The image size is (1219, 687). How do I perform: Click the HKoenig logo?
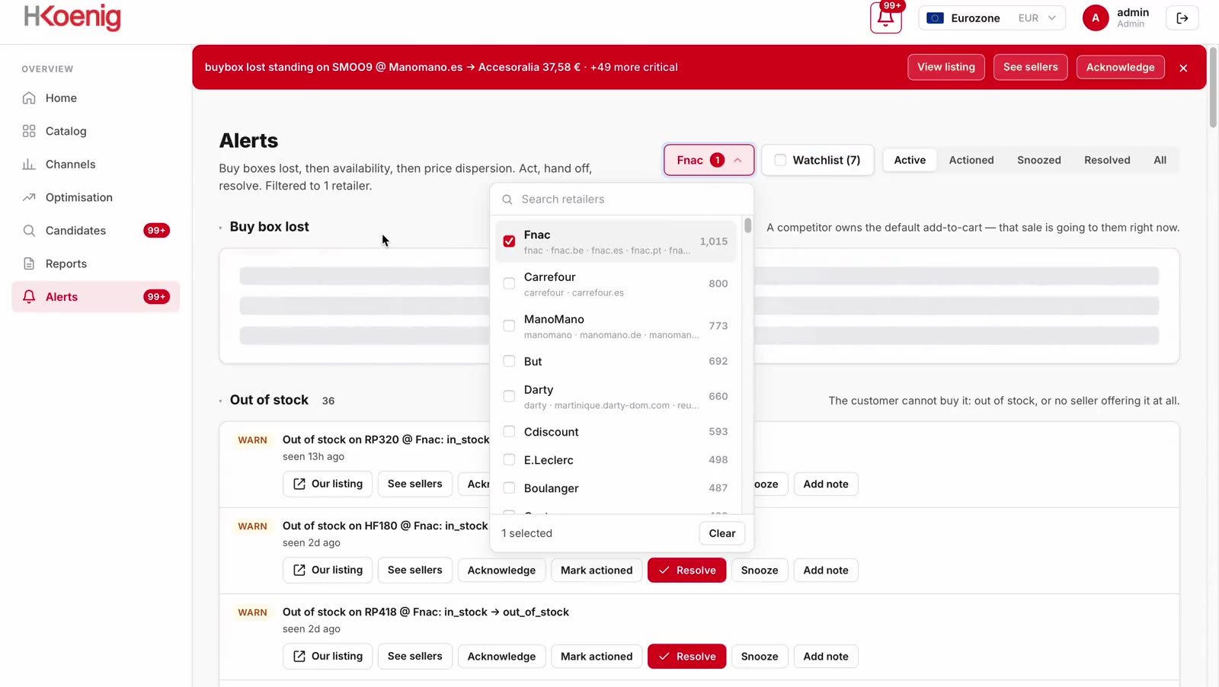click(x=72, y=18)
